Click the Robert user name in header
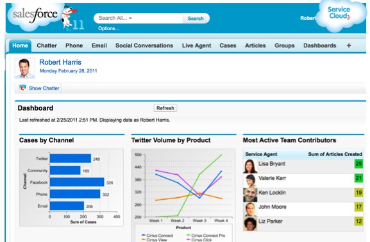Image resolution: width=370 pixels, height=242 pixels. [308, 18]
